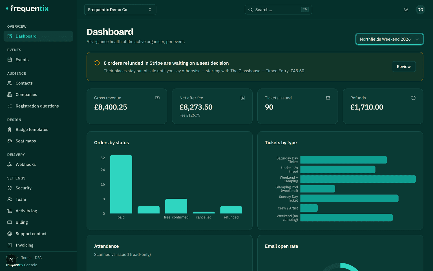Click the Activity log scroll icon

(10, 211)
